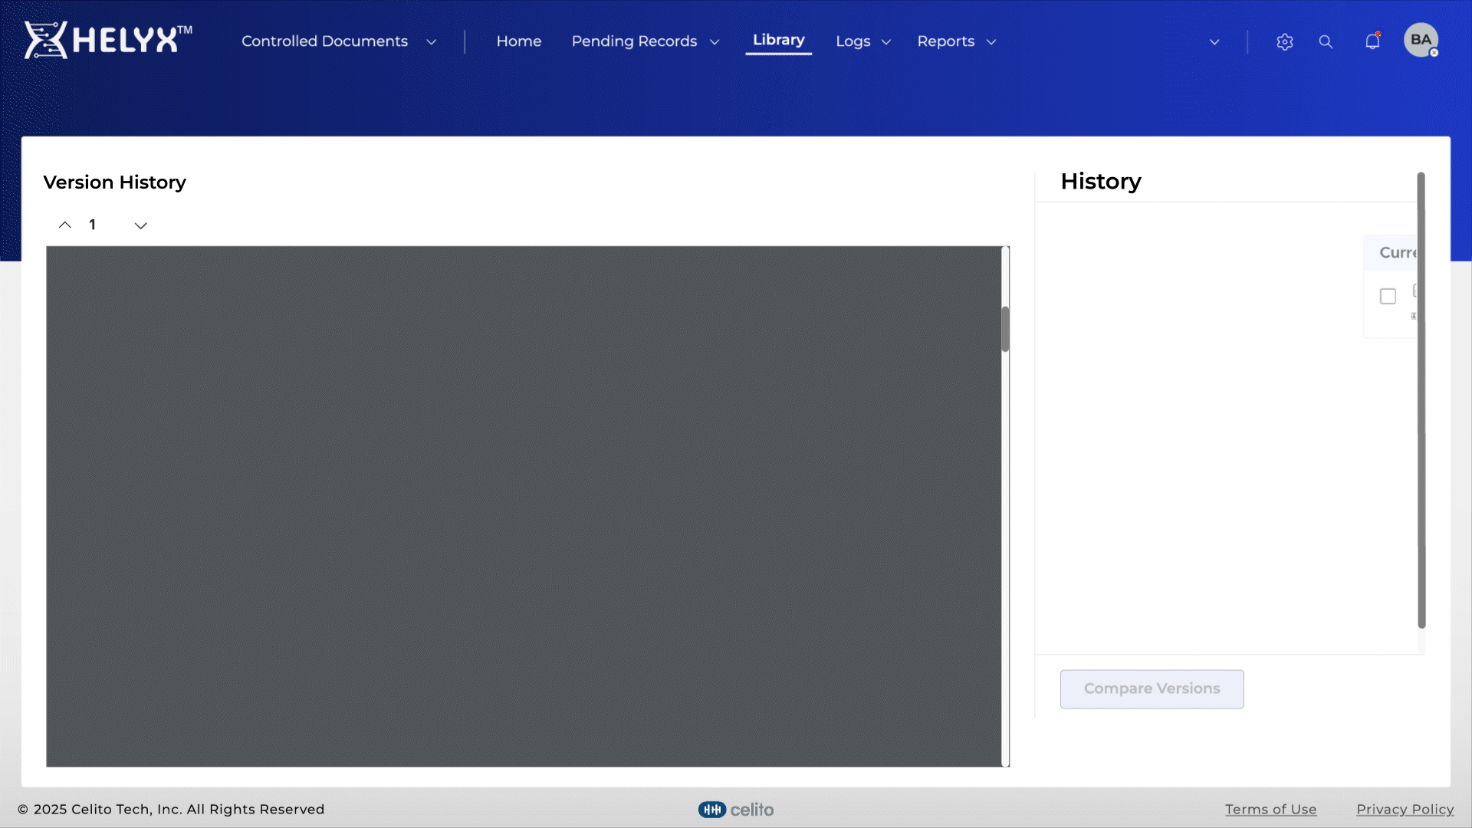Image resolution: width=1472 pixels, height=828 pixels.
Task: Click the Helyx logo
Action: pyautogui.click(x=108, y=40)
